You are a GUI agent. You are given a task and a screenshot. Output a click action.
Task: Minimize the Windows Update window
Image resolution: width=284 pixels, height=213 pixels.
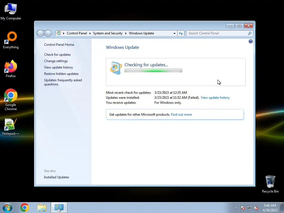pyautogui.click(x=230, y=26)
